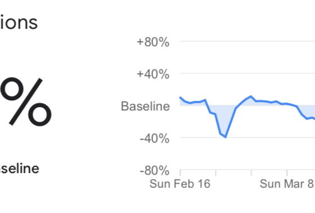This screenshot has height=213, width=315.
Task: Click the line's starting point above Baseline
Action: [181, 97]
